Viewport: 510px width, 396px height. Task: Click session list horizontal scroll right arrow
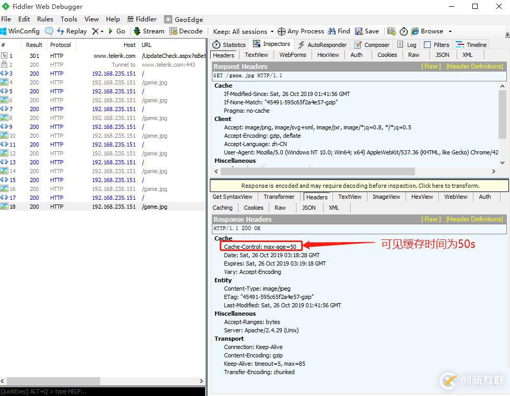pyautogui.click(x=201, y=381)
